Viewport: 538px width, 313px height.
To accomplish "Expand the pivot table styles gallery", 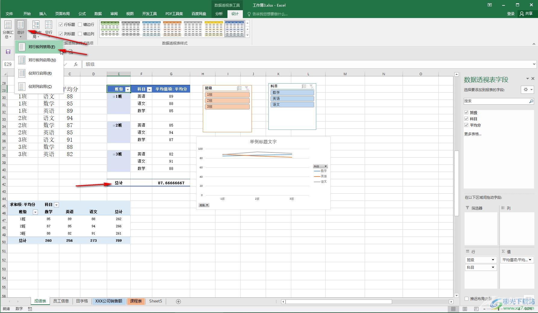I will tap(248, 35).
